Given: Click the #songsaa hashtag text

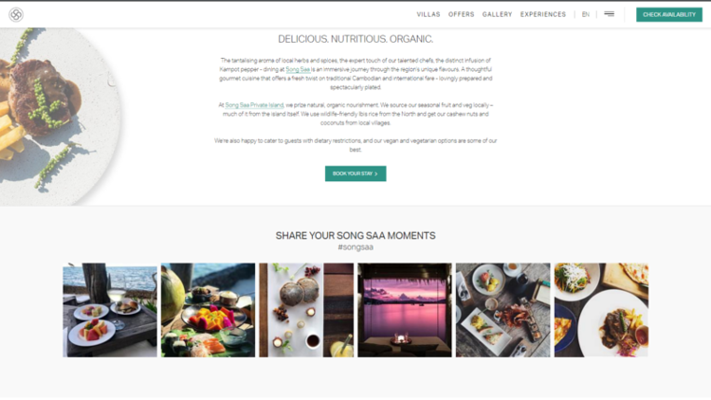Looking at the screenshot, I should coord(355,247).
